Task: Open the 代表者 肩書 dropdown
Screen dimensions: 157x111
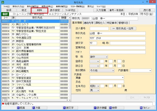Action: tap(107, 78)
